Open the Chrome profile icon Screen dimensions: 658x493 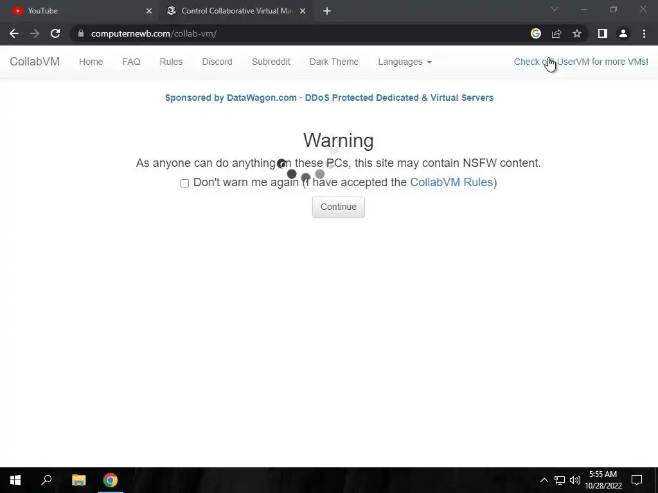tap(623, 33)
